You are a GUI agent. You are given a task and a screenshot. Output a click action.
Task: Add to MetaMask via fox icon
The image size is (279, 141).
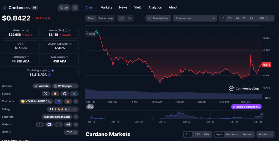click(x=68, y=101)
